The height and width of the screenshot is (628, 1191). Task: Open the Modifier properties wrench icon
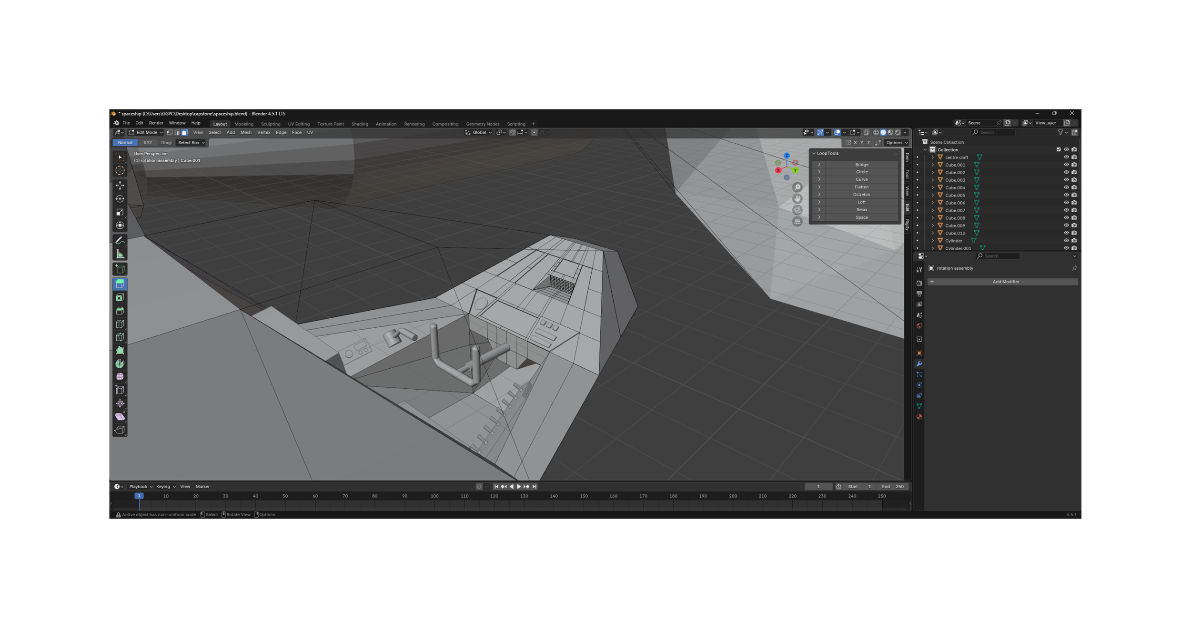pos(919,363)
